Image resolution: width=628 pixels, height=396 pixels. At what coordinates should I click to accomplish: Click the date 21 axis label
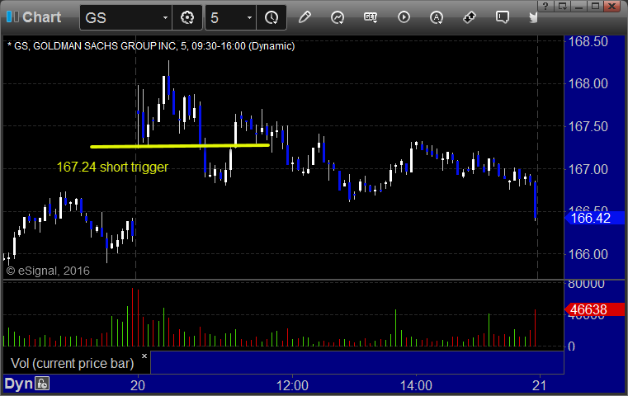[x=540, y=385]
